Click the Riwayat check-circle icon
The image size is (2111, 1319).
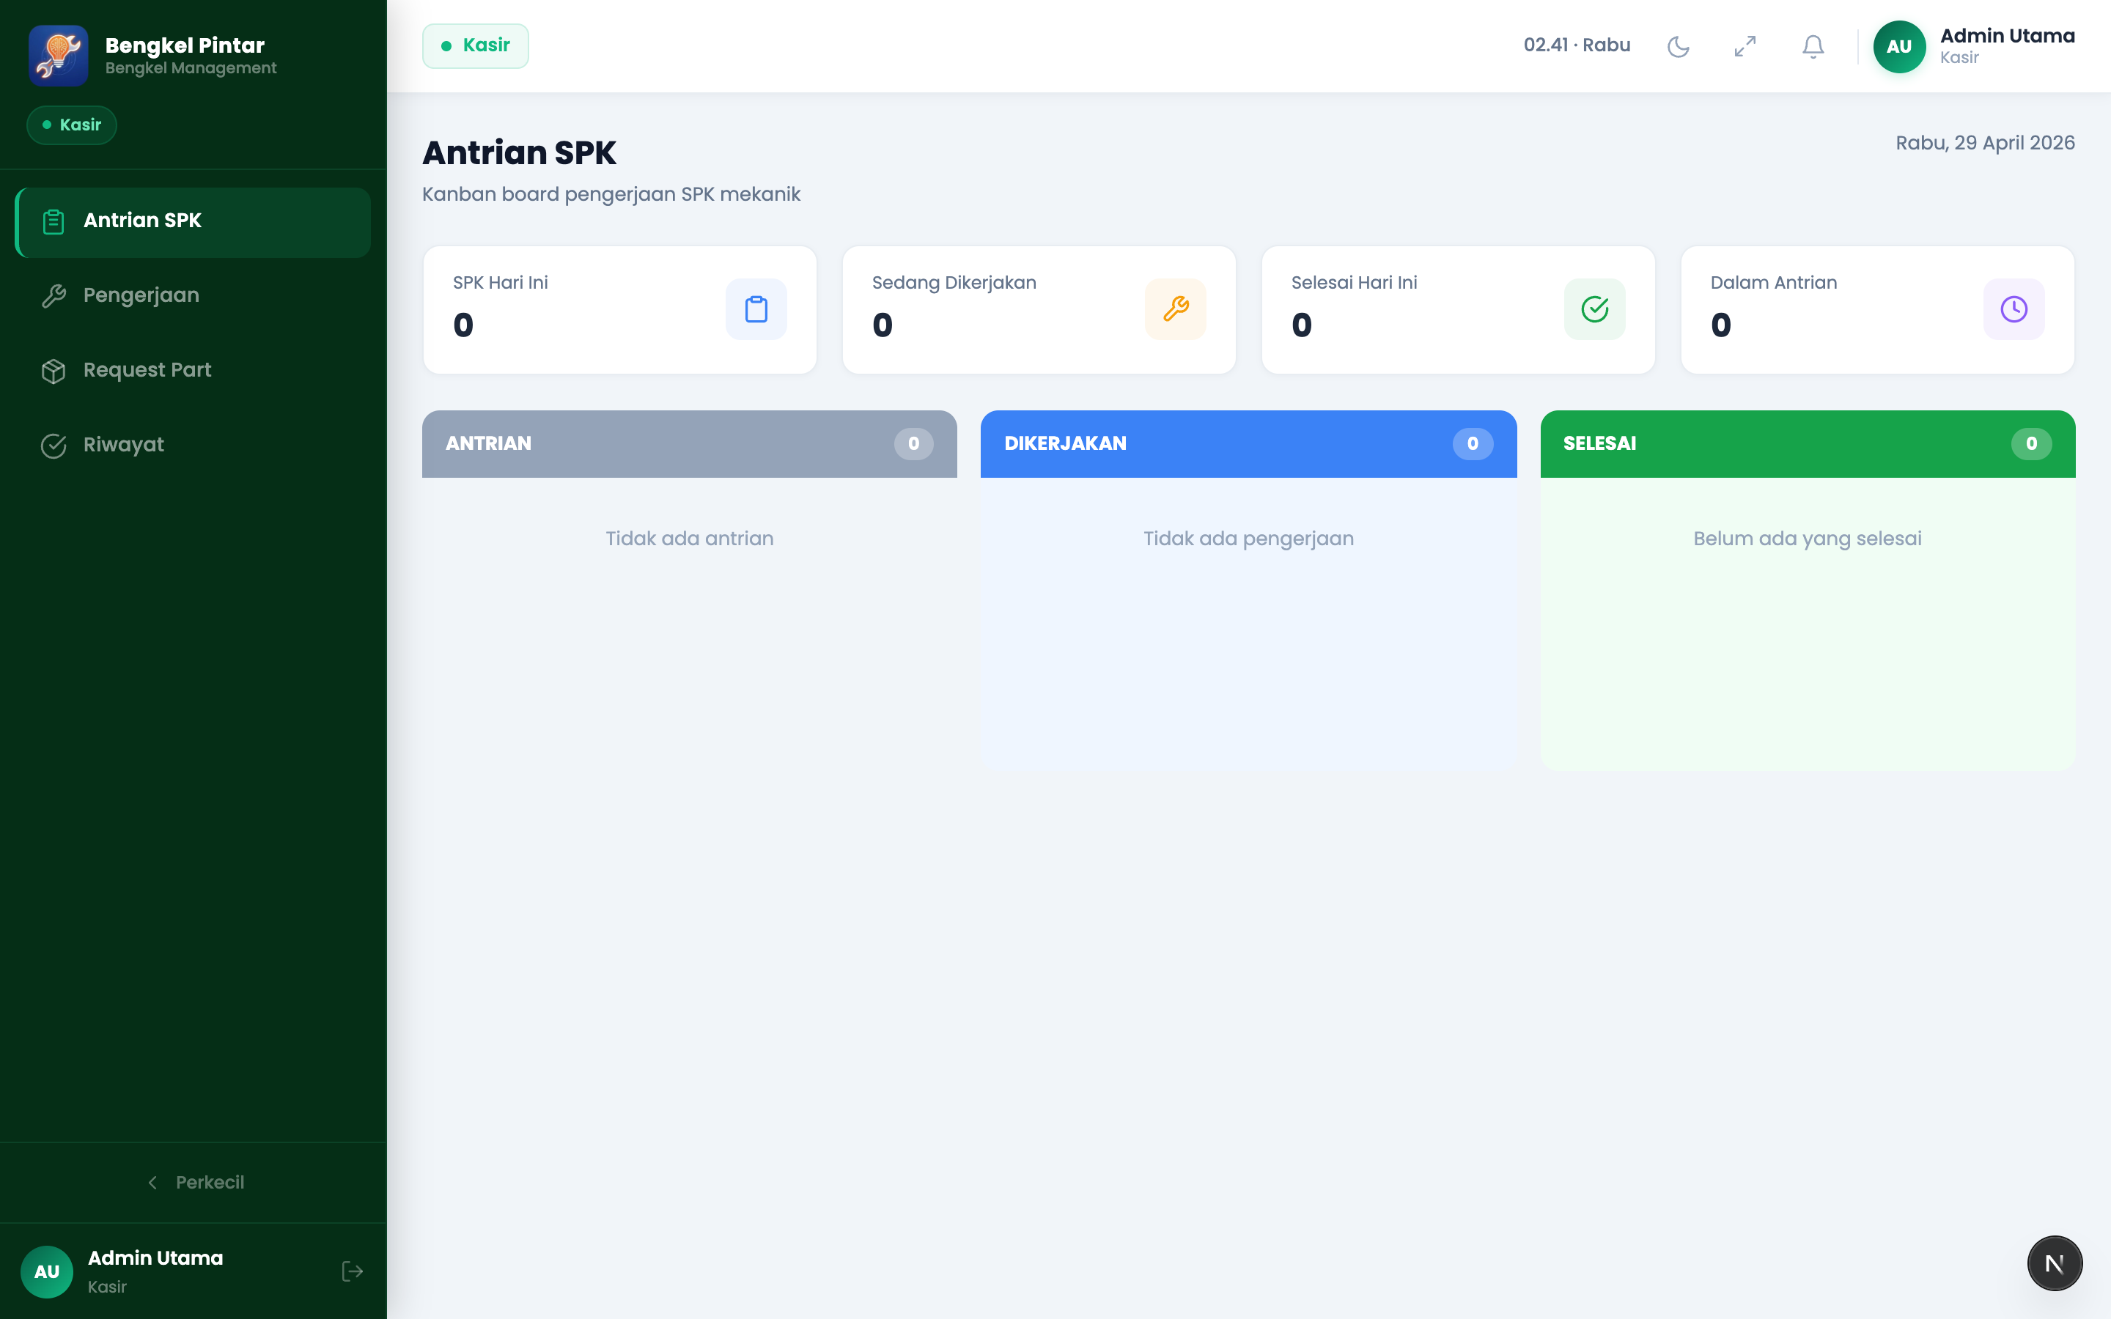[x=54, y=446]
